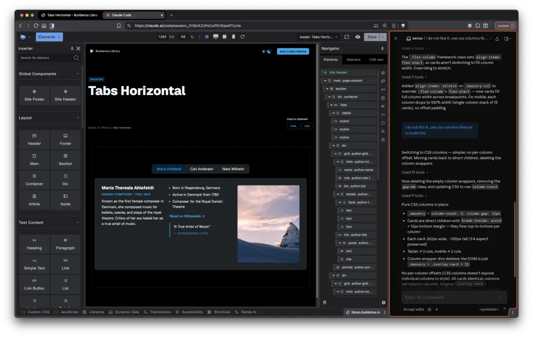533x337 pixels.
Task: Open the Asset: Tabs Horiz dropdown
Action: 317,37
